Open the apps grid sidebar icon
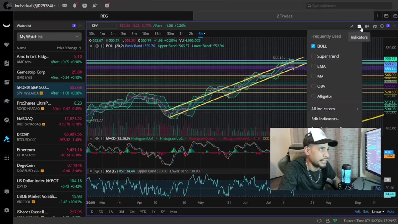The height and width of the screenshot is (224, 398). 7,158
